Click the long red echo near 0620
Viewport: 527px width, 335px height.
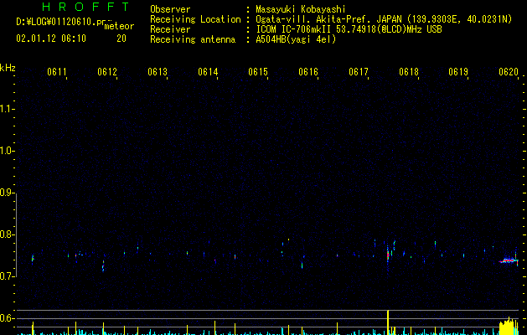pyautogui.click(x=509, y=260)
